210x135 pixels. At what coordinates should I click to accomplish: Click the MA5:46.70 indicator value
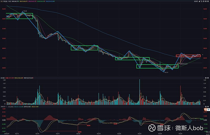click(x=15, y=1)
